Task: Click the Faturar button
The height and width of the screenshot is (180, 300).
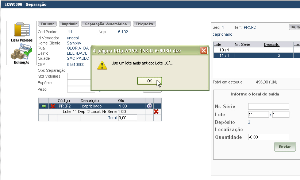Action: pos(47,24)
